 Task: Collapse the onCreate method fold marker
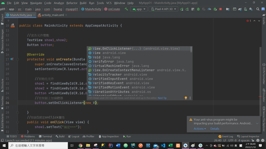[x=18, y=59]
